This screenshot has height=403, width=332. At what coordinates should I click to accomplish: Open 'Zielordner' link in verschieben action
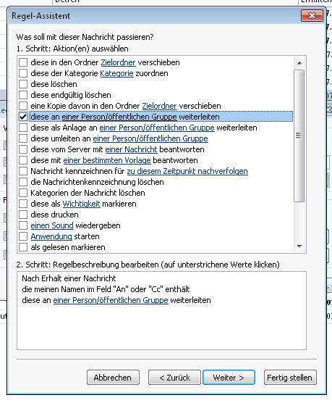(118, 62)
